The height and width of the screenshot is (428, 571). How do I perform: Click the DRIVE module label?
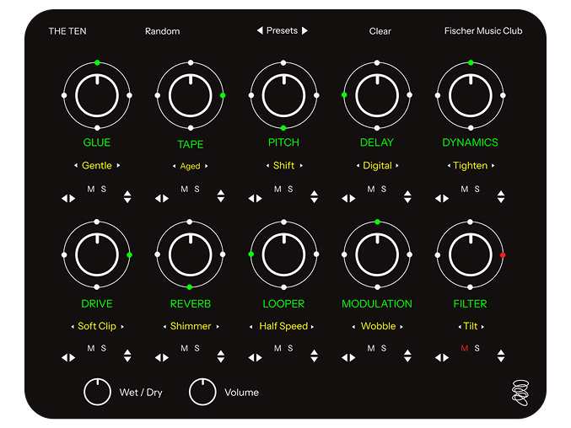pos(97,304)
